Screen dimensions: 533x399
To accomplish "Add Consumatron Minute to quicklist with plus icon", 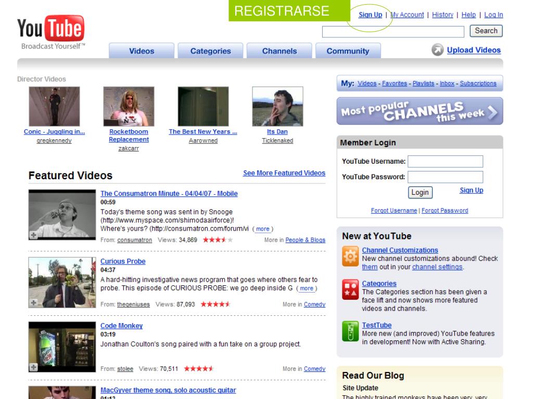I will click(x=34, y=235).
